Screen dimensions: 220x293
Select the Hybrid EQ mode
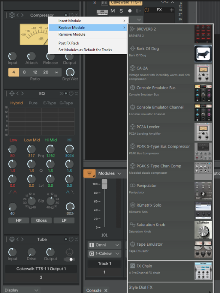click(x=16, y=103)
